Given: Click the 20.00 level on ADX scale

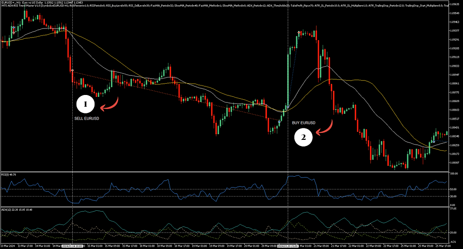Looking at the screenshot, I should point(454,233).
